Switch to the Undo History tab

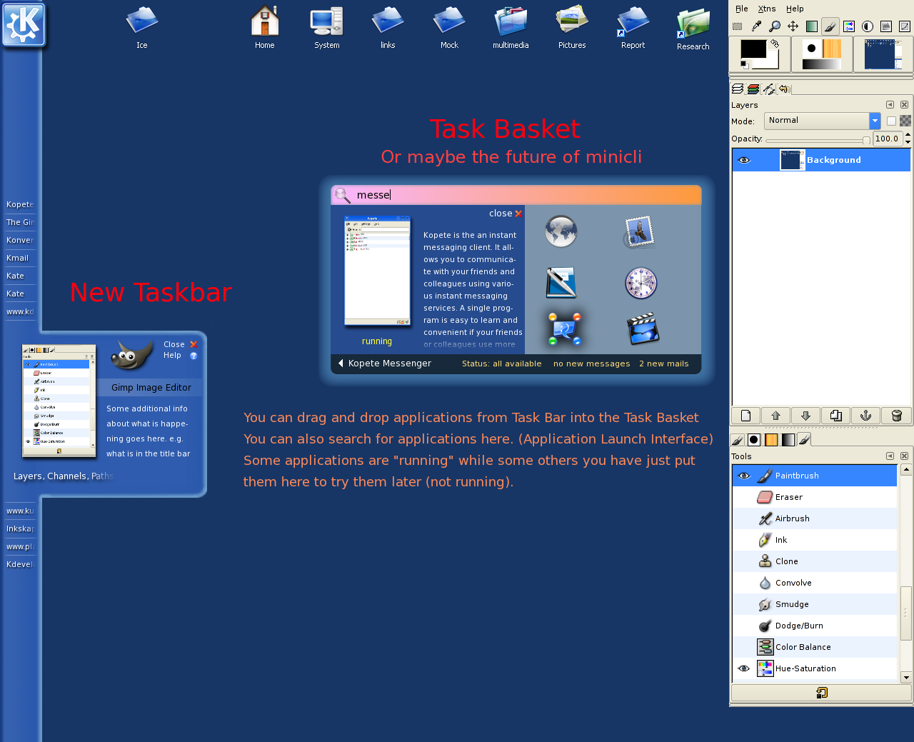point(784,89)
